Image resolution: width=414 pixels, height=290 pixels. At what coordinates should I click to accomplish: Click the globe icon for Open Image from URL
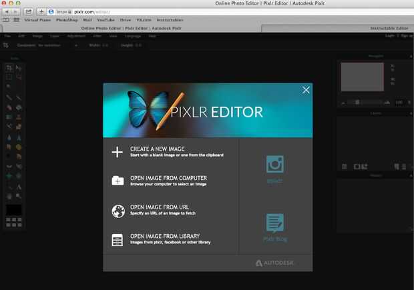pos(118,211)
